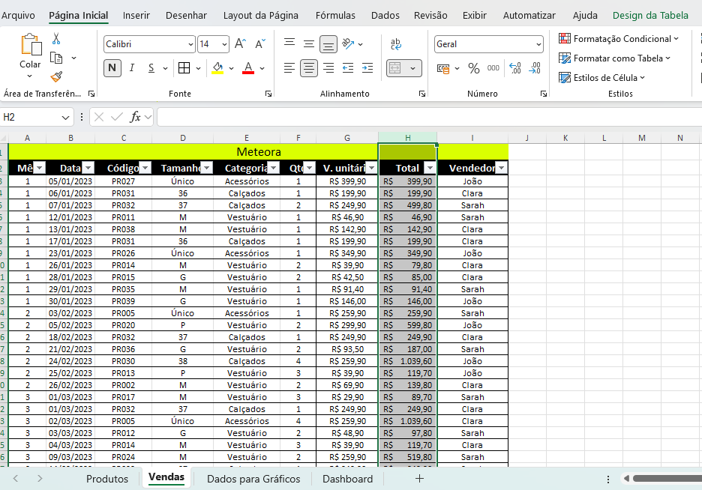The width and height of the screenshot is (702, 490).
Task: Click merge and center button
Action: [x=395, y=68]
